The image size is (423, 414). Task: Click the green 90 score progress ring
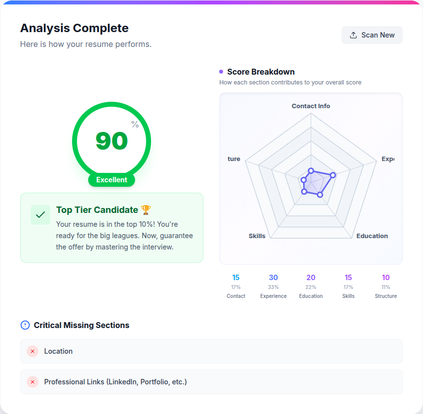point(111,141)
